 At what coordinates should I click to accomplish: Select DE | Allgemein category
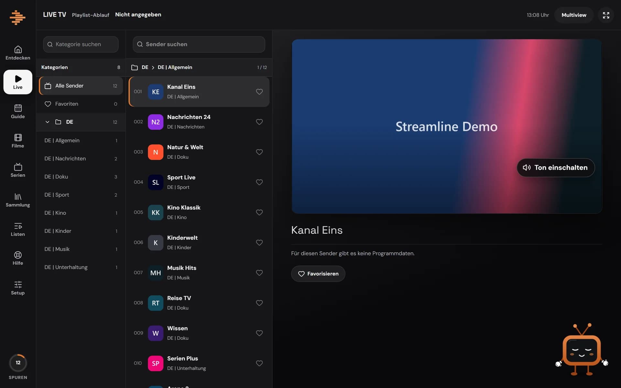pos(81,140)
